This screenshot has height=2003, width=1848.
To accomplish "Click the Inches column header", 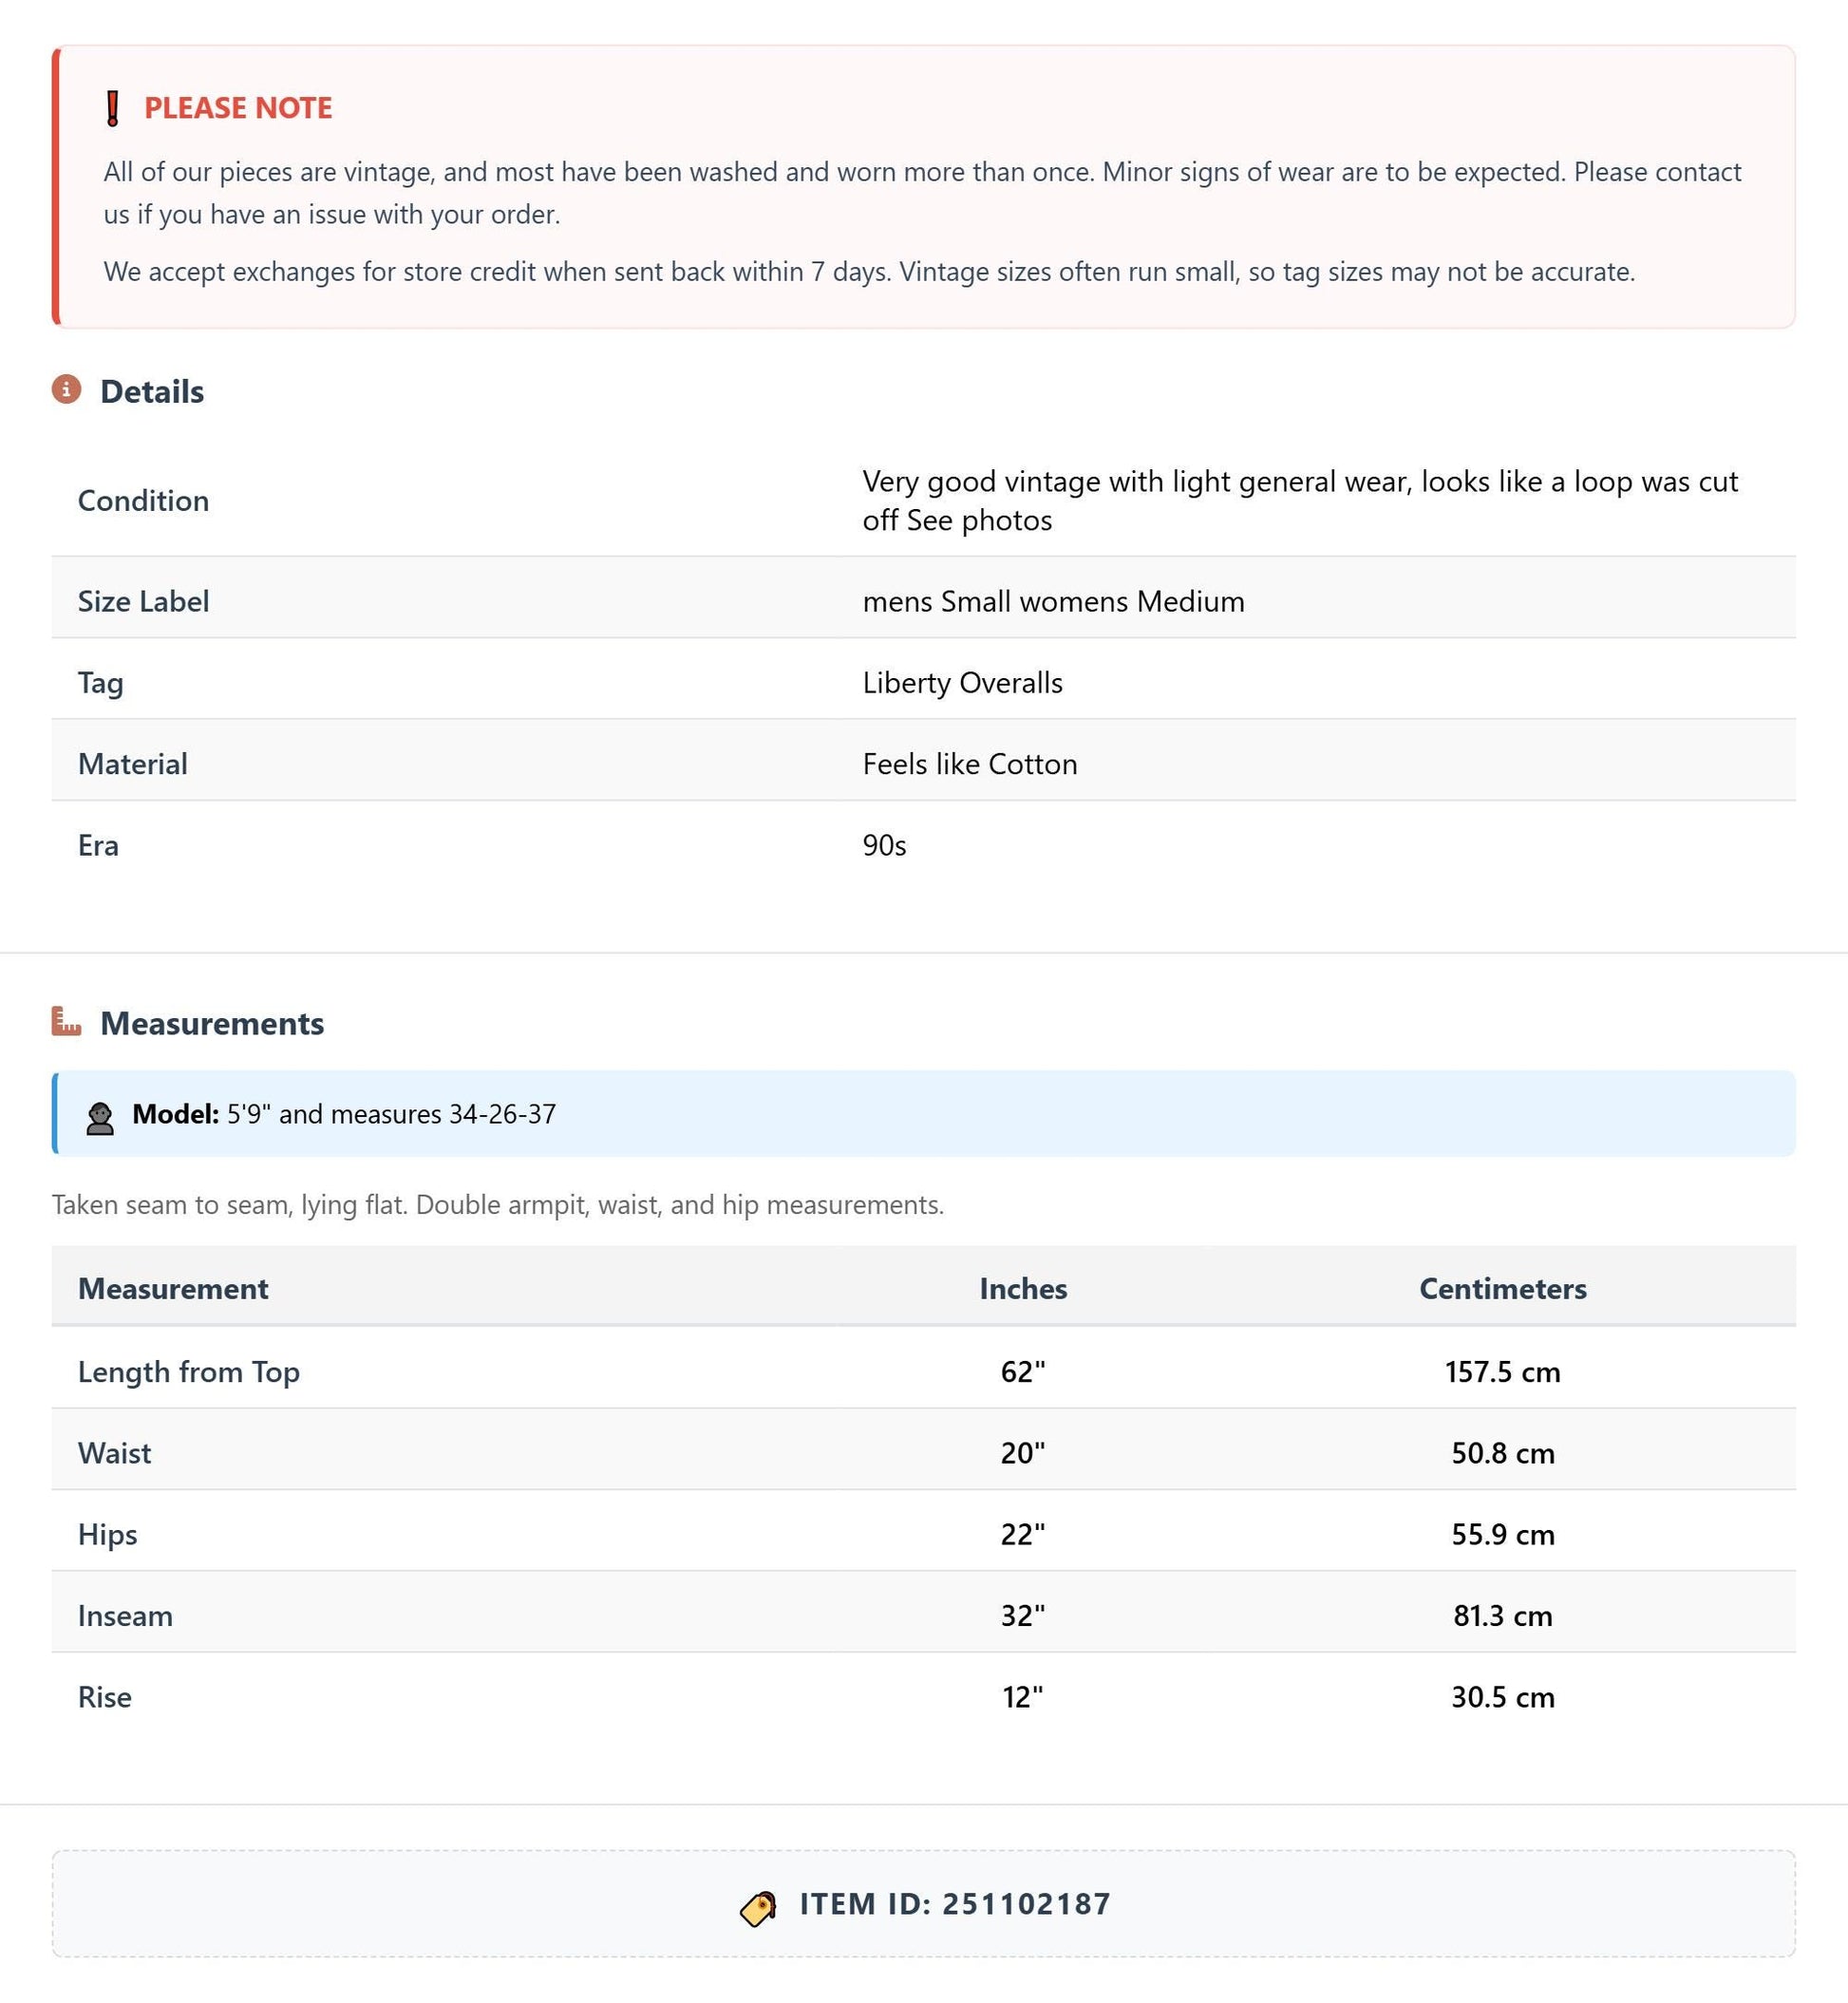I will [x=1023, y=1288].
